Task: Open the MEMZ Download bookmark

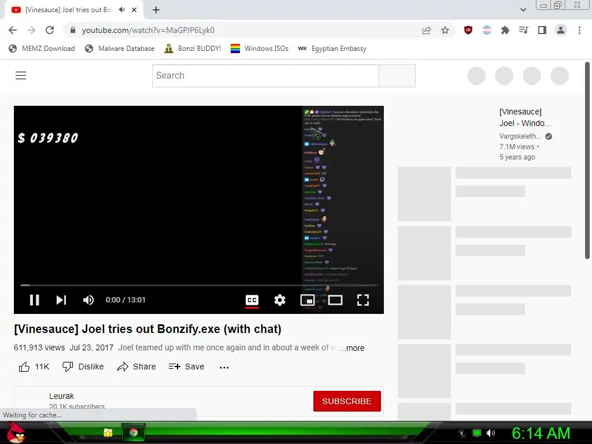Action: [x=42, y=49]
